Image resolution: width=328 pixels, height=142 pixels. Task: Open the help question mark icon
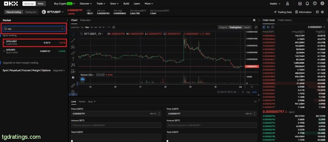(x=315, y=4)
